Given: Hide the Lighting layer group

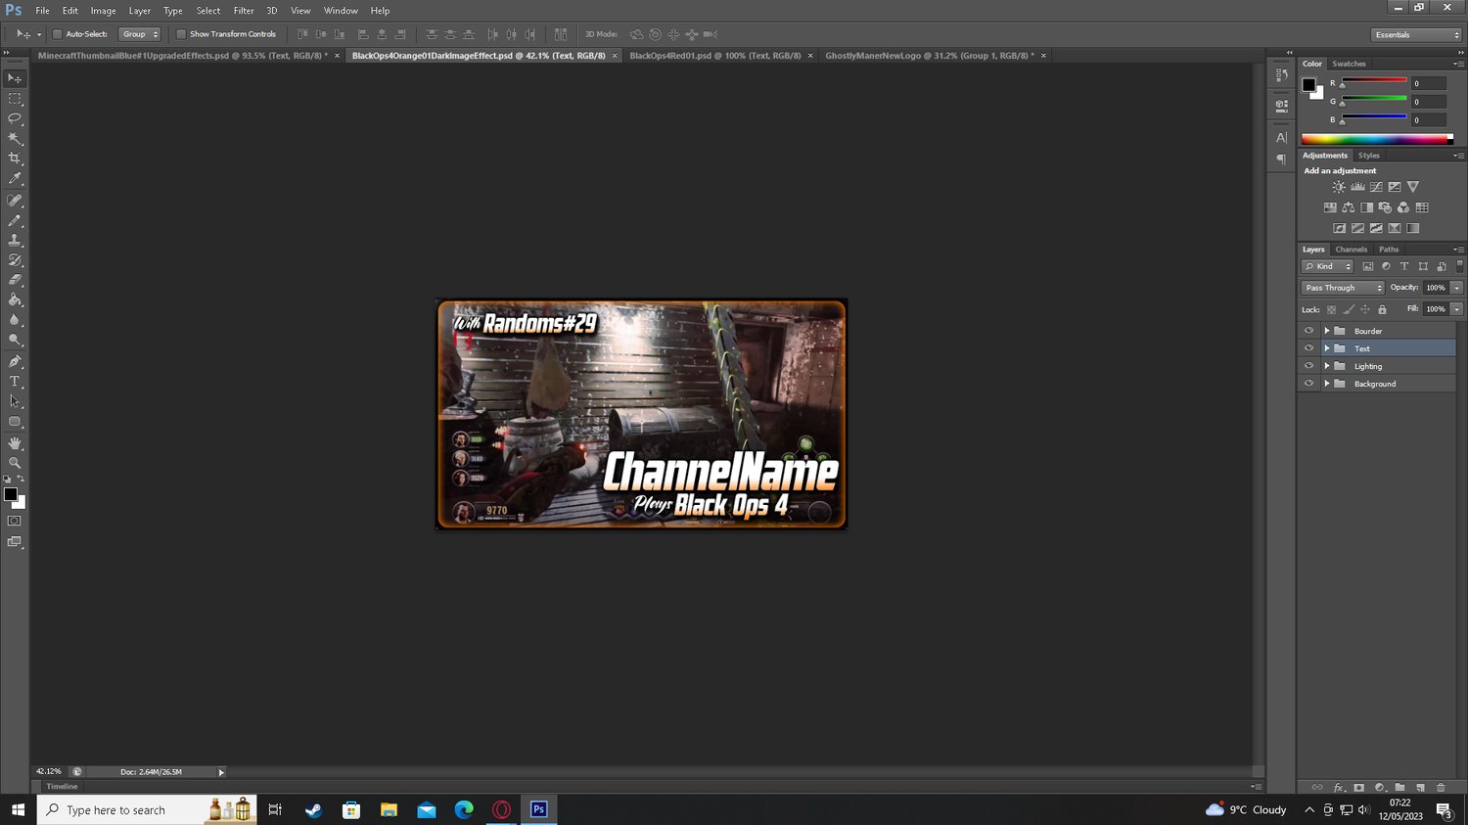Looking at the screenshot, I should 1308,366.
